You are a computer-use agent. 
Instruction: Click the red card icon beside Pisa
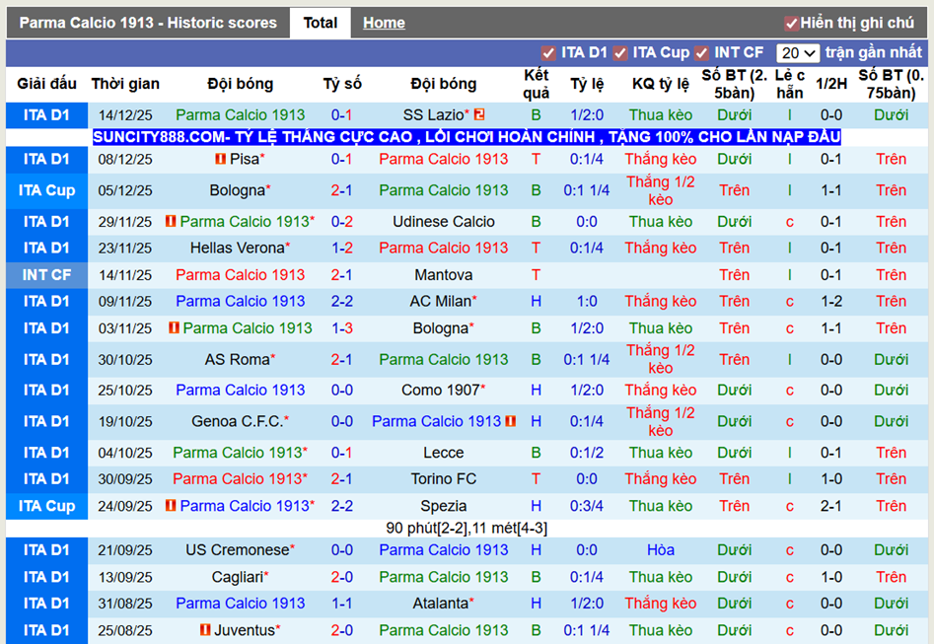point(220,159)
